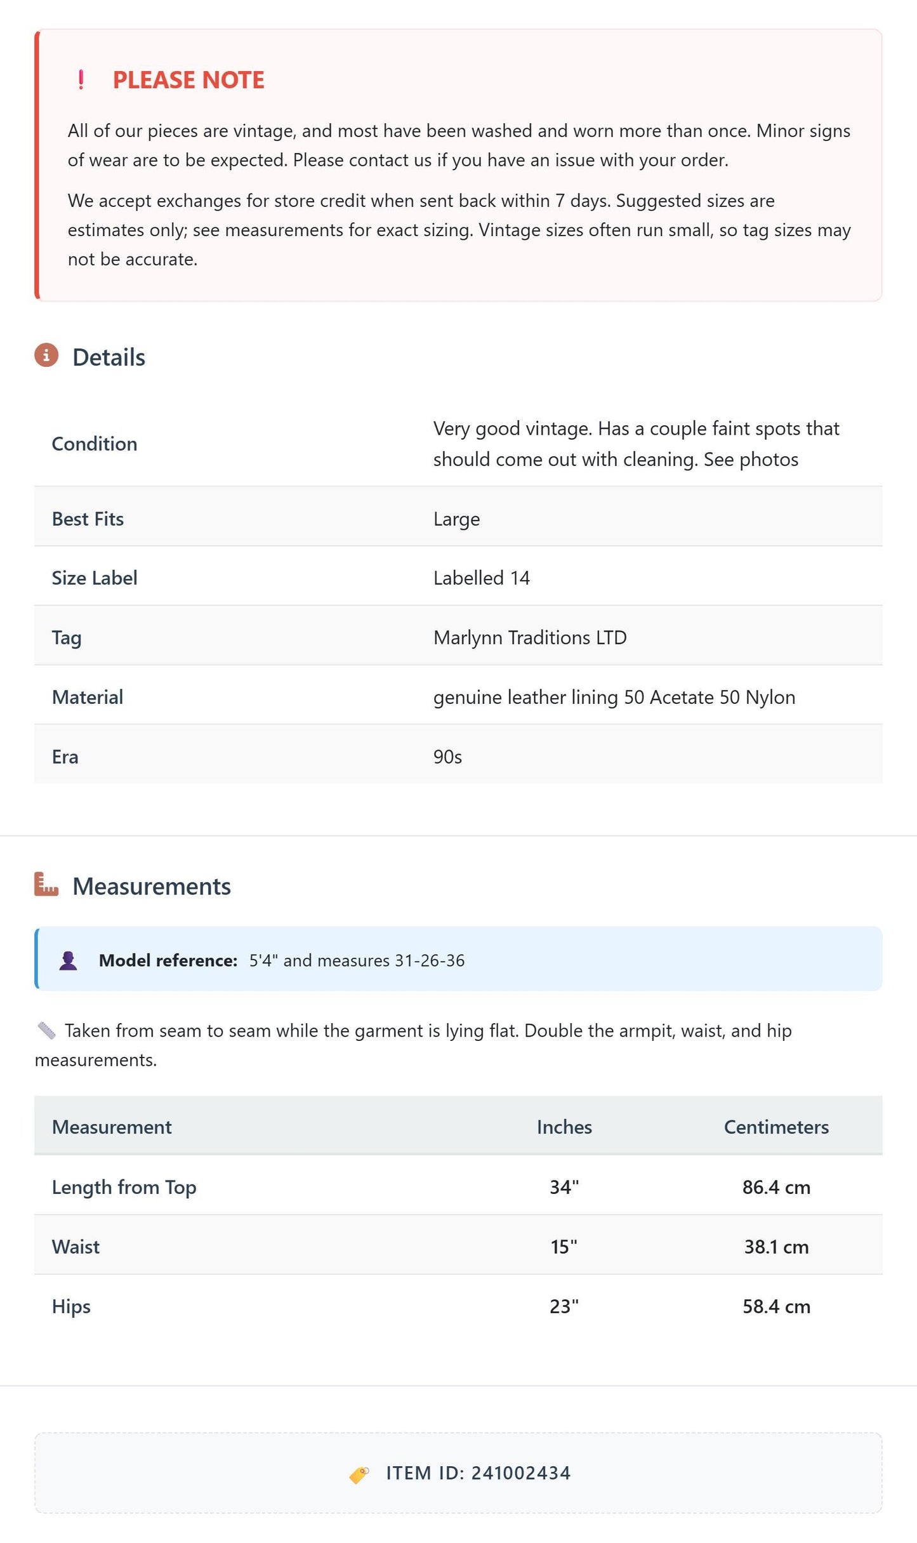This screenshot has height=1543, width=917.
Task: Click the Measurements section heading
Action: 152,886
